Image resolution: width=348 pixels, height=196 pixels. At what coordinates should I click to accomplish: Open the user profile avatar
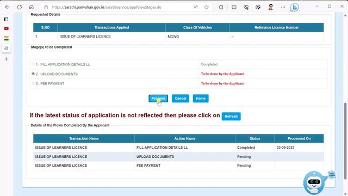tap(271, 7)
